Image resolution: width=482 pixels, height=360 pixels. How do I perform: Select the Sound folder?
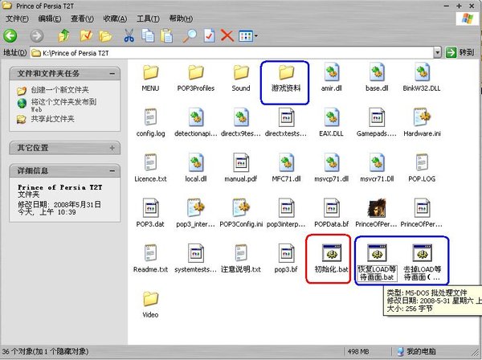241,79
